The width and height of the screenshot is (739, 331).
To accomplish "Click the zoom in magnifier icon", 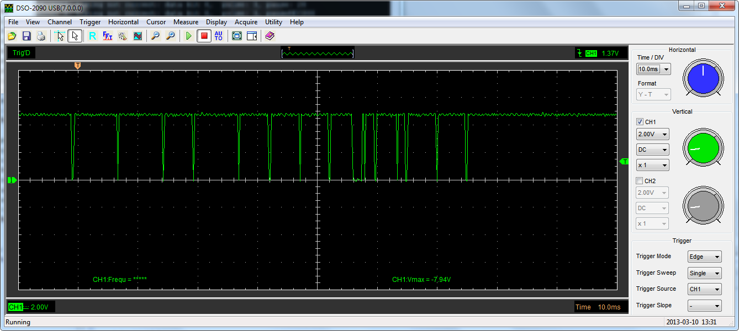I will tap(171, 36).
